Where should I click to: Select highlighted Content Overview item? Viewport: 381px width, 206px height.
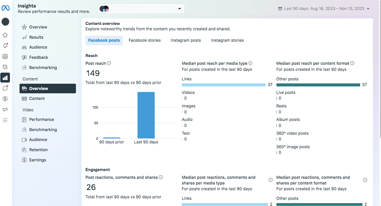(x=47, y=89)
